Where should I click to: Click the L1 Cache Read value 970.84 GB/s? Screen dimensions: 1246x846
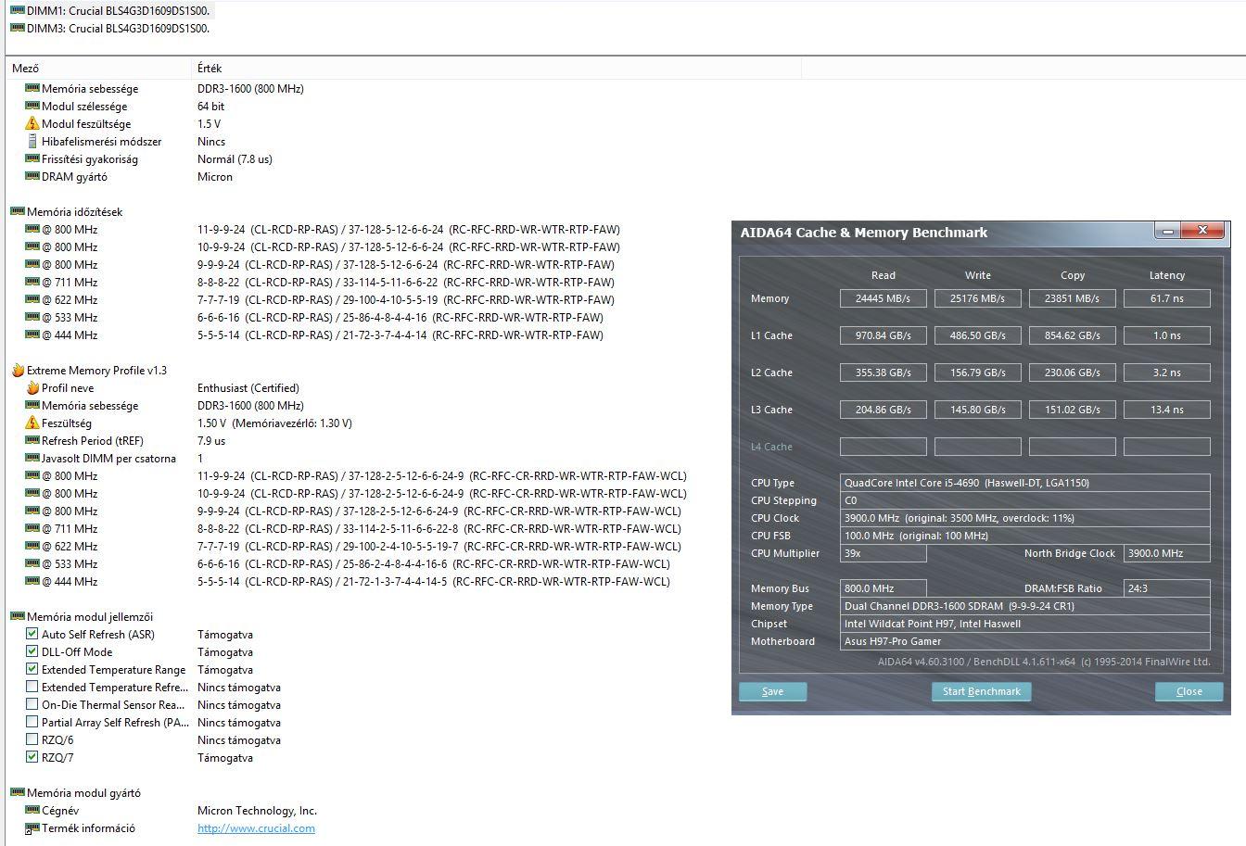click(884, 335)
